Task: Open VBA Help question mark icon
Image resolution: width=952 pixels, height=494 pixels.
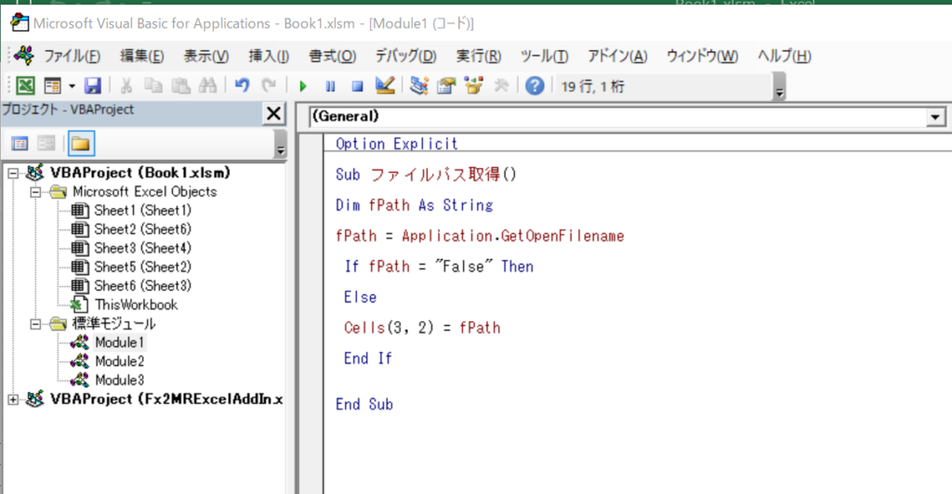Action: click(x=535, y=85)
